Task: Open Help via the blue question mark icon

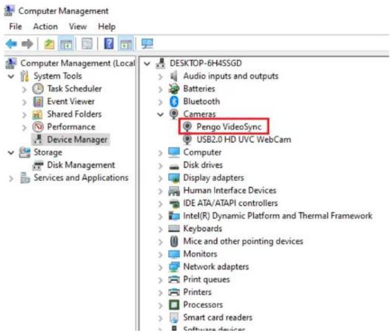Action: (109, 43)
